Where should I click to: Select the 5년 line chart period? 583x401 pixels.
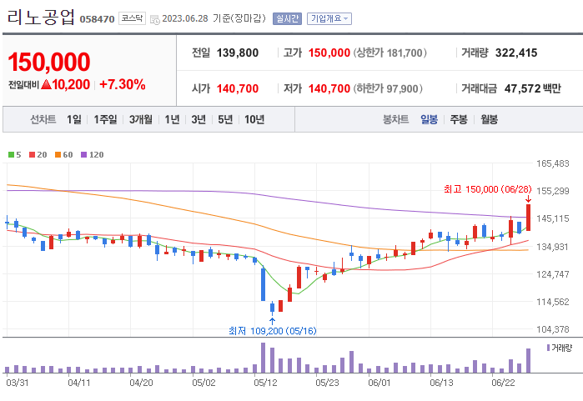tap(225, 119)
